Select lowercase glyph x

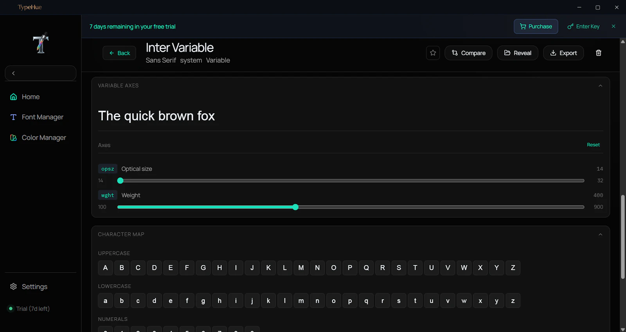480,301
